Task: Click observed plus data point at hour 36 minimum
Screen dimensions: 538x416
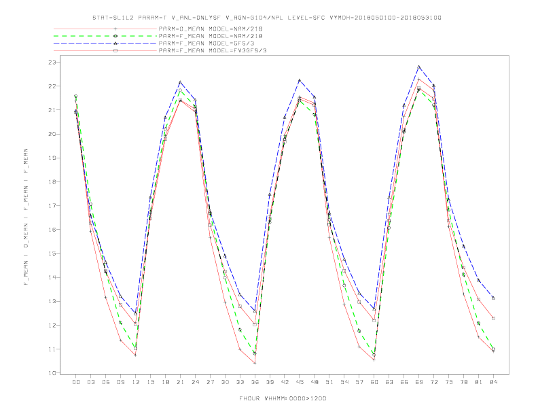Action: (255, 363)
